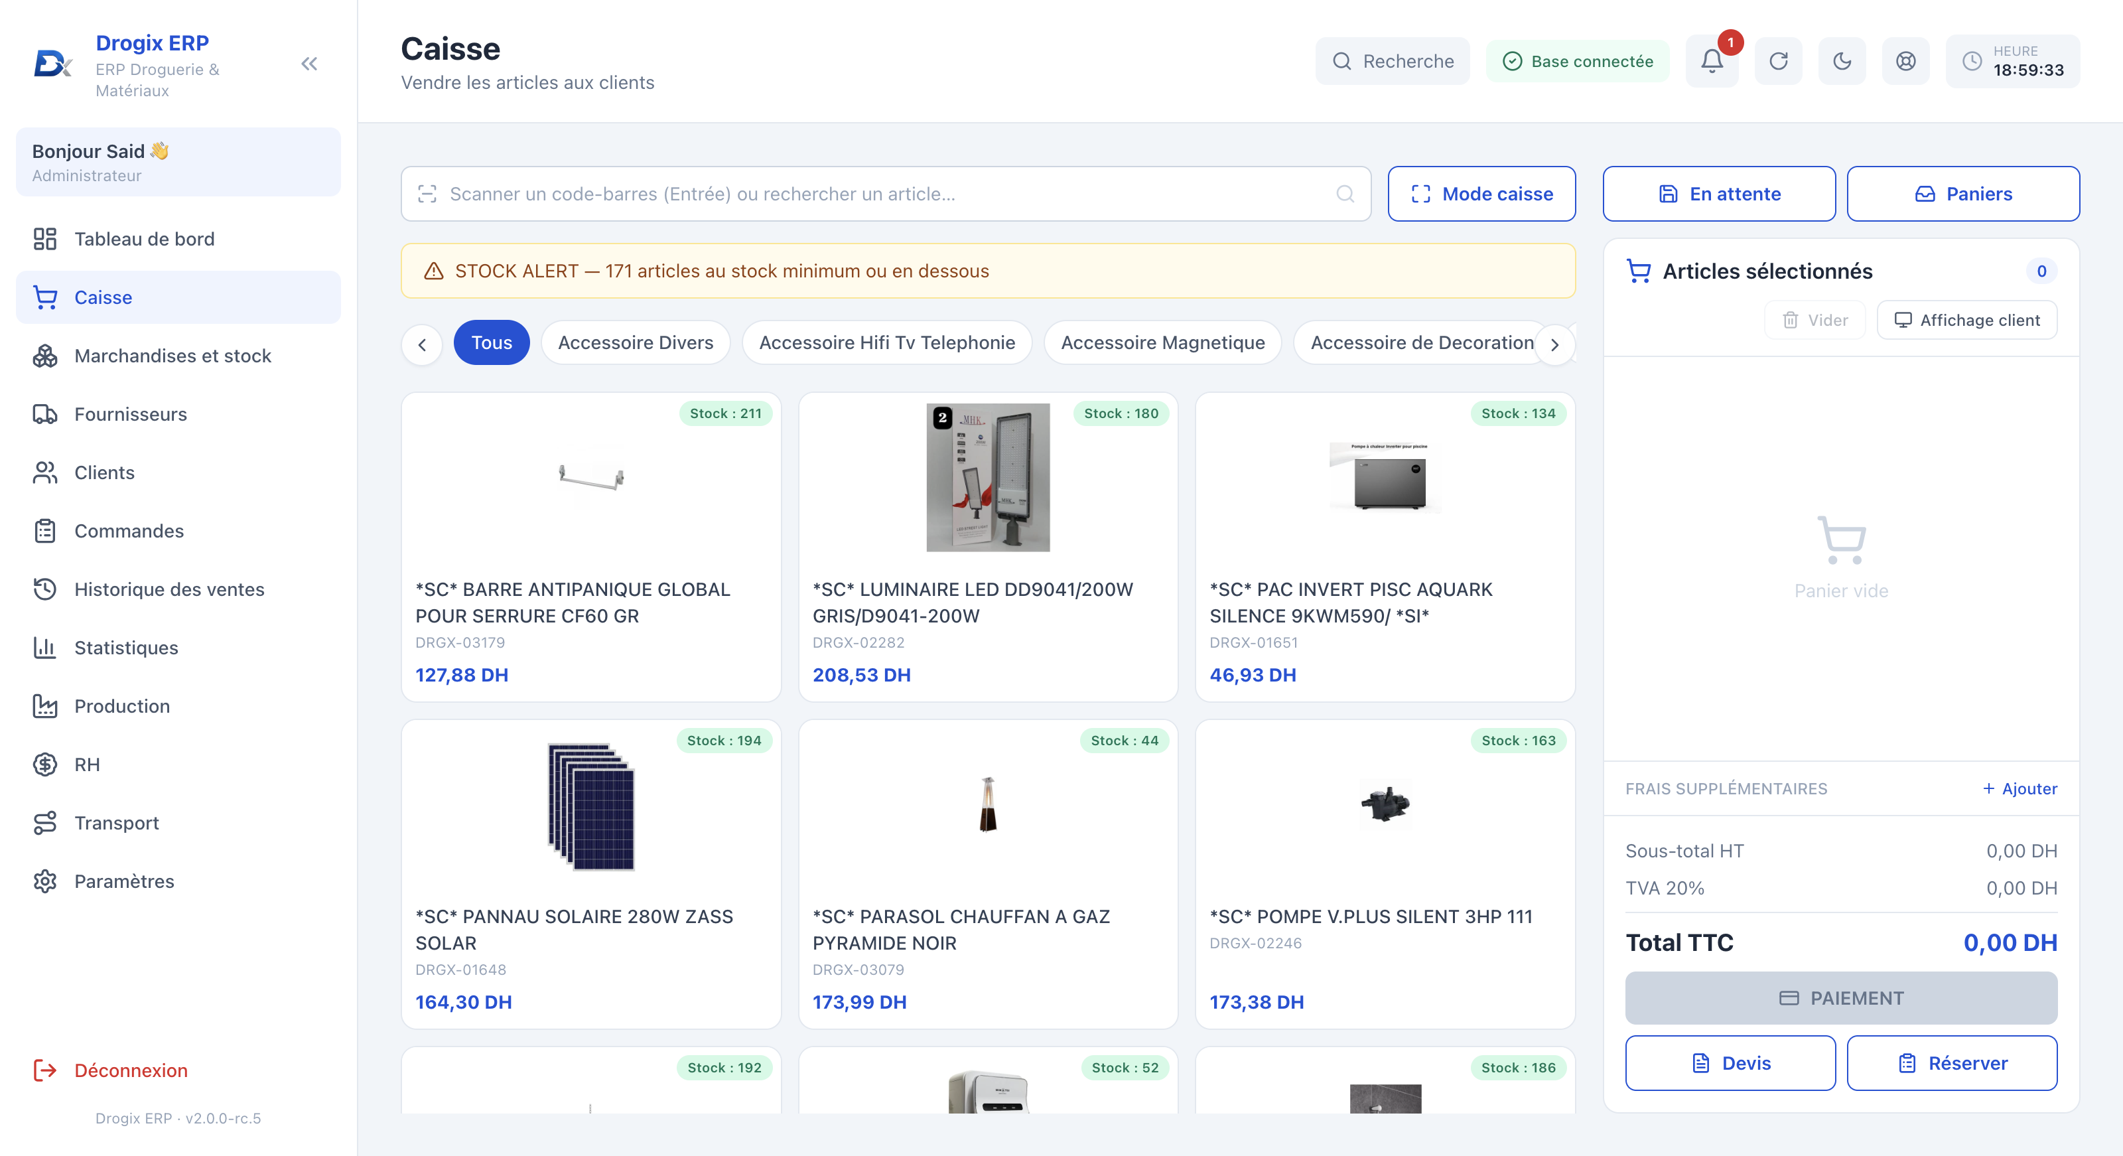
Task: Click the Commandes clipboard icon
Action: [x=44, y=531]
